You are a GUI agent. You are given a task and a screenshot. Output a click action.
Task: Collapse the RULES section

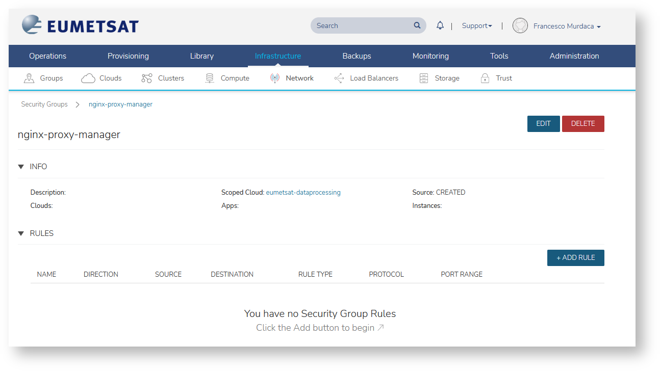coord(21,233)
